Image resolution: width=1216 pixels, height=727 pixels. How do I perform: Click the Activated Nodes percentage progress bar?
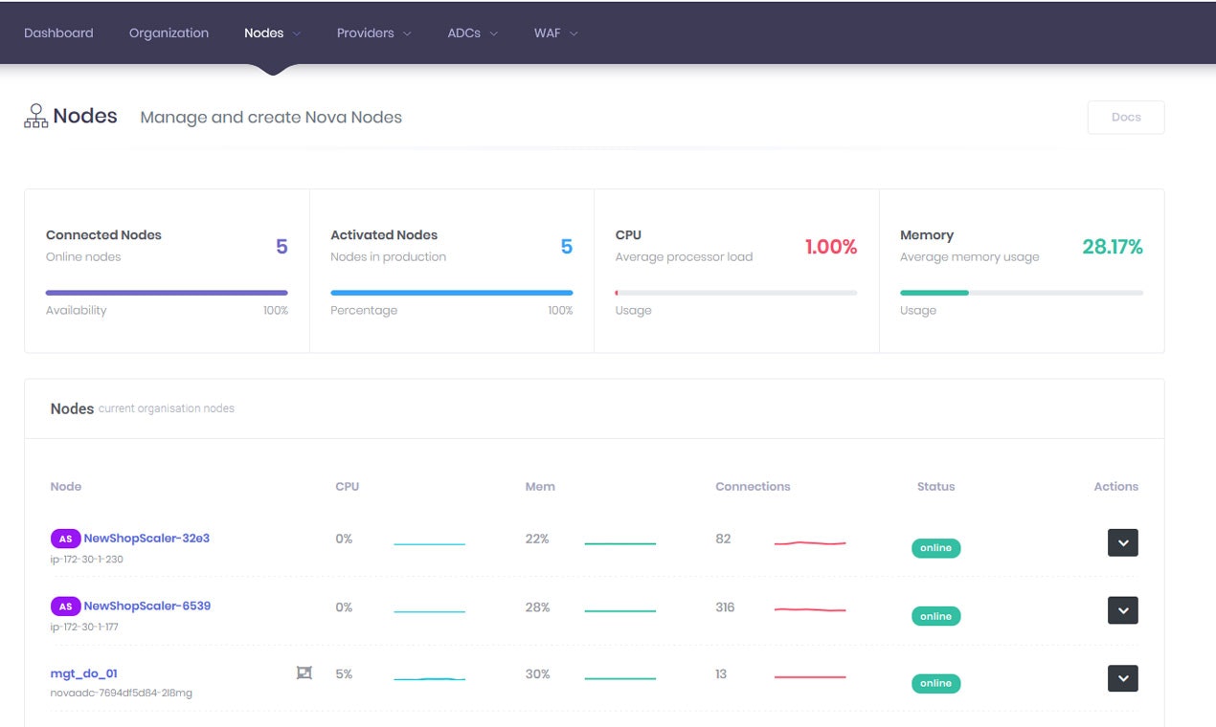[452, 293]
